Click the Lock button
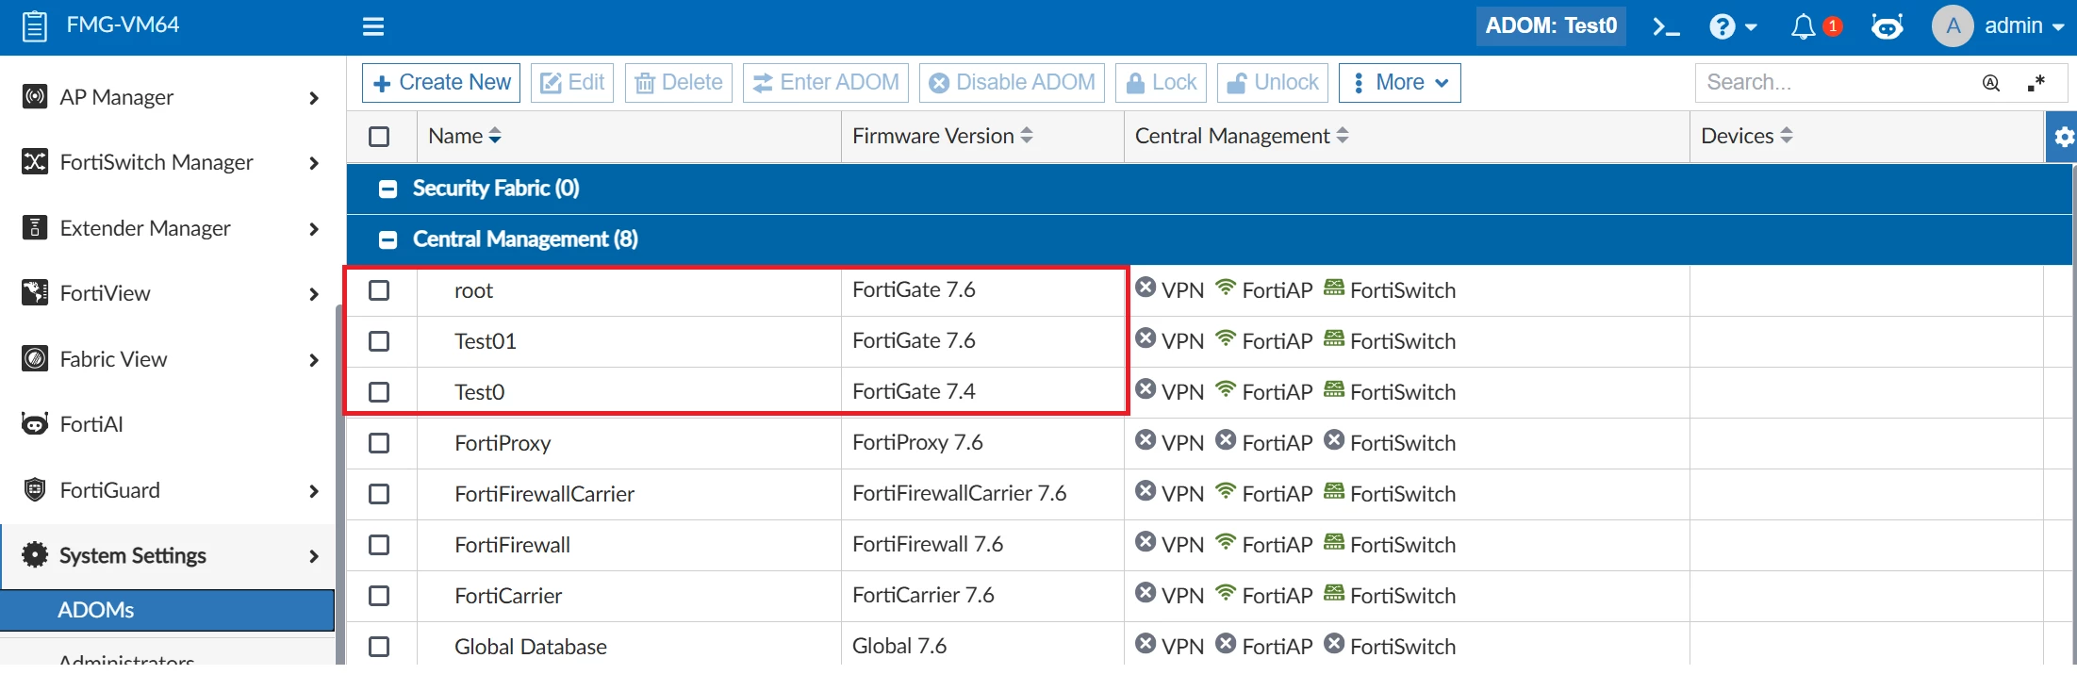The image size is (2077, 691). pos(1162,83)
